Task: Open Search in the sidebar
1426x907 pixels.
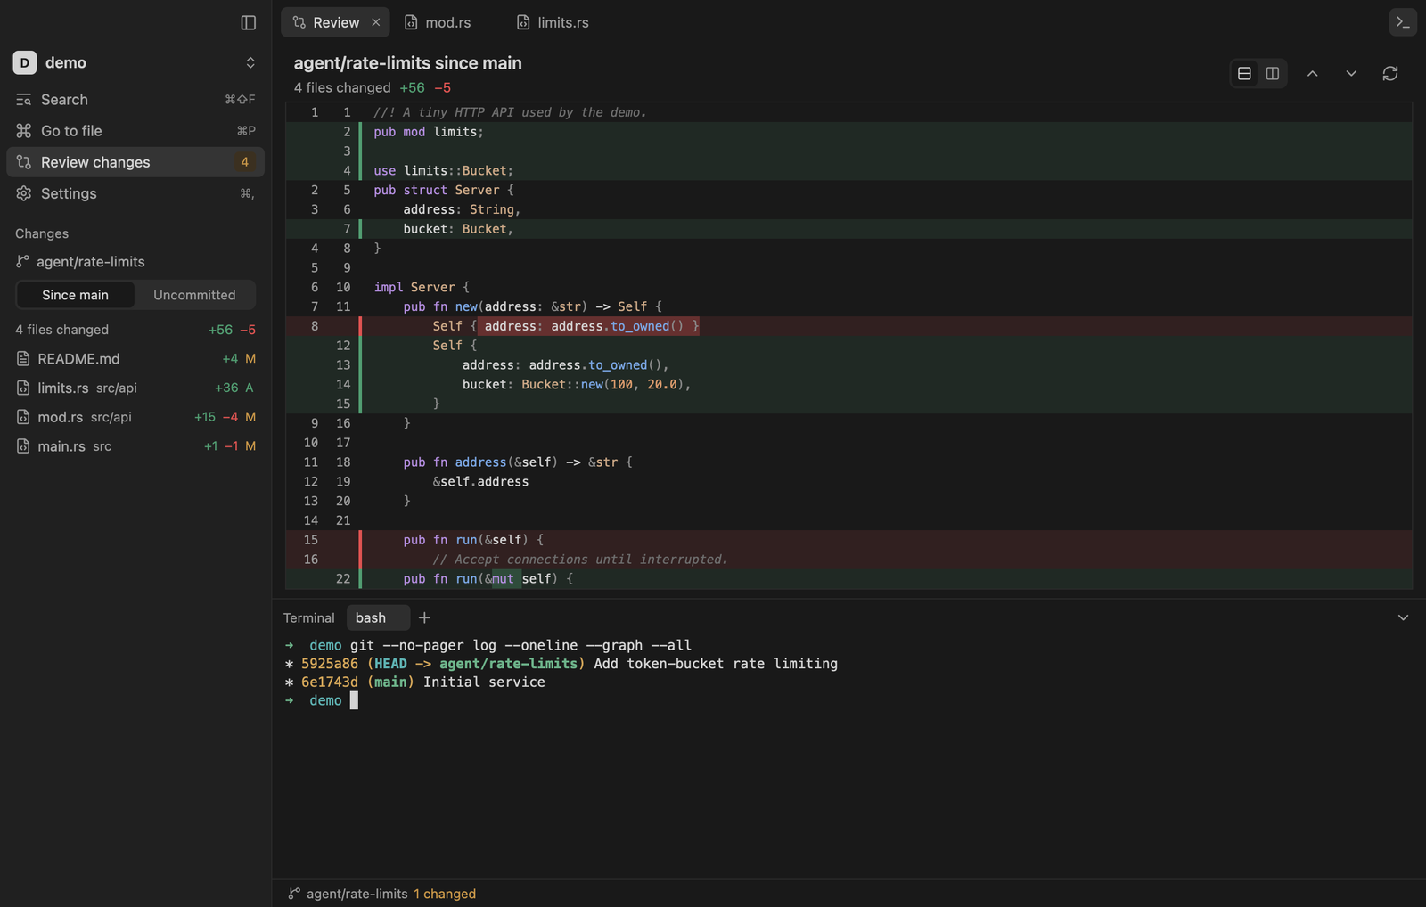Action: point(135,100)
